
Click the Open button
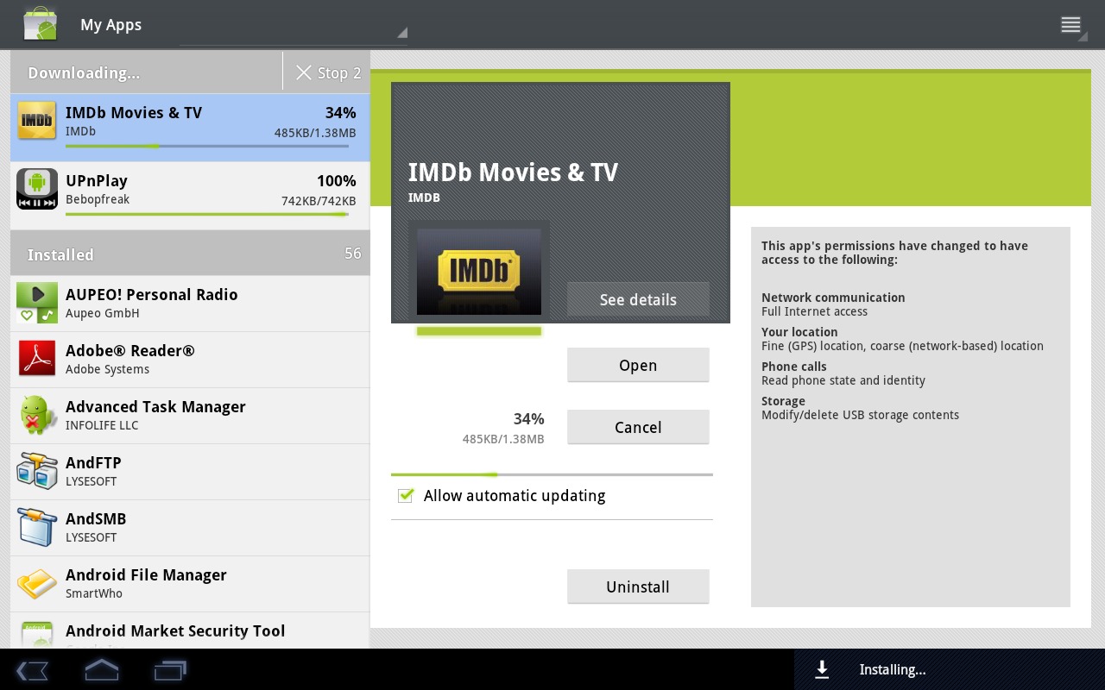pyautogui.click(x=638, y=365)
